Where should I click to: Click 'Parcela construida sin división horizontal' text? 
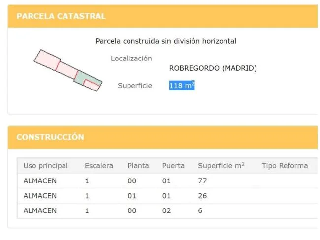[x=166, y=41]
